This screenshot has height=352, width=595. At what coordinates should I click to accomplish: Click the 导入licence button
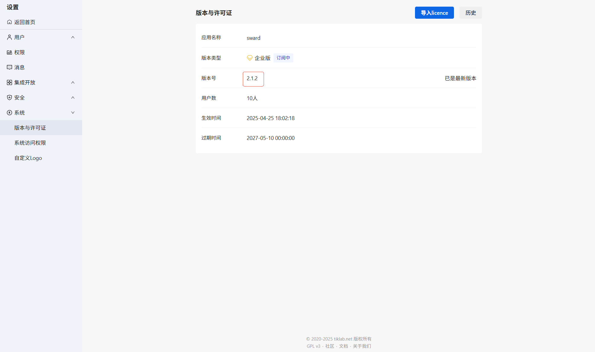[434, 13]
